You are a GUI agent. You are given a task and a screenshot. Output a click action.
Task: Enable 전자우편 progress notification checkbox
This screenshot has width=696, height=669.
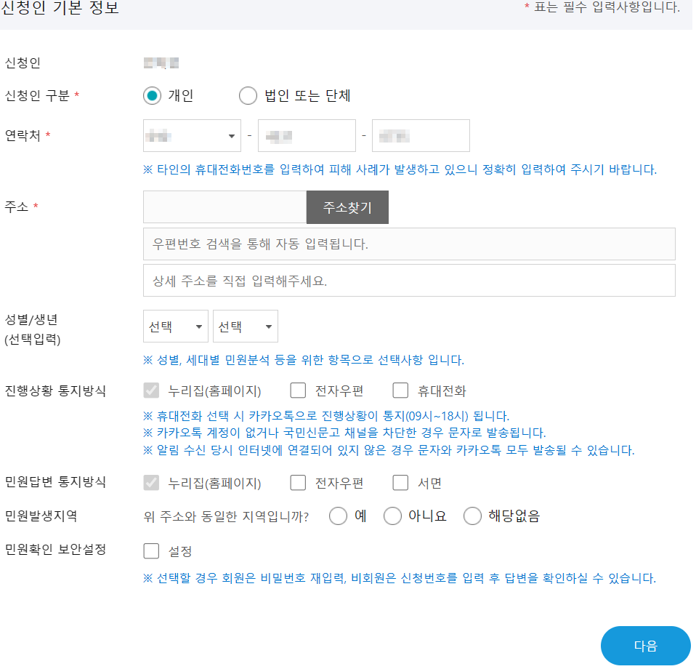coord(298,390)
